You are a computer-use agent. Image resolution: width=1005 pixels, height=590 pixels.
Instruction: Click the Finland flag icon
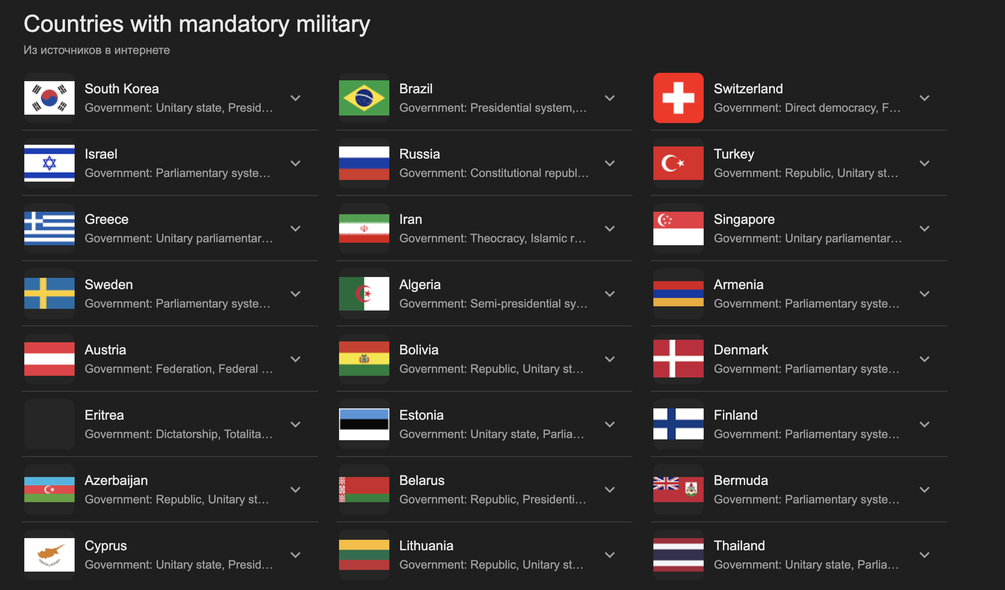click(x=678, y=424)
